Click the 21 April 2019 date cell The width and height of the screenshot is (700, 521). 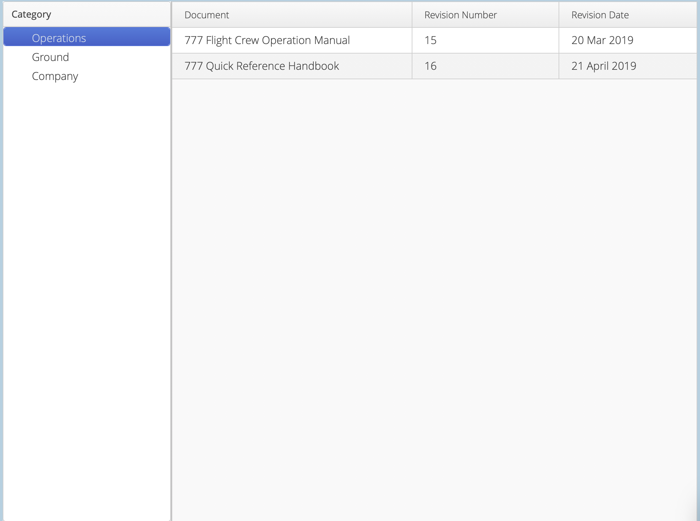[603, 66]
